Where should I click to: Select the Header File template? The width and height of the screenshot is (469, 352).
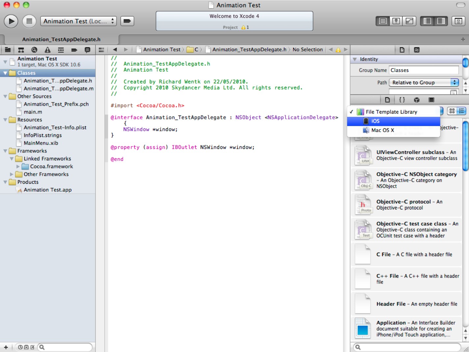406,304
